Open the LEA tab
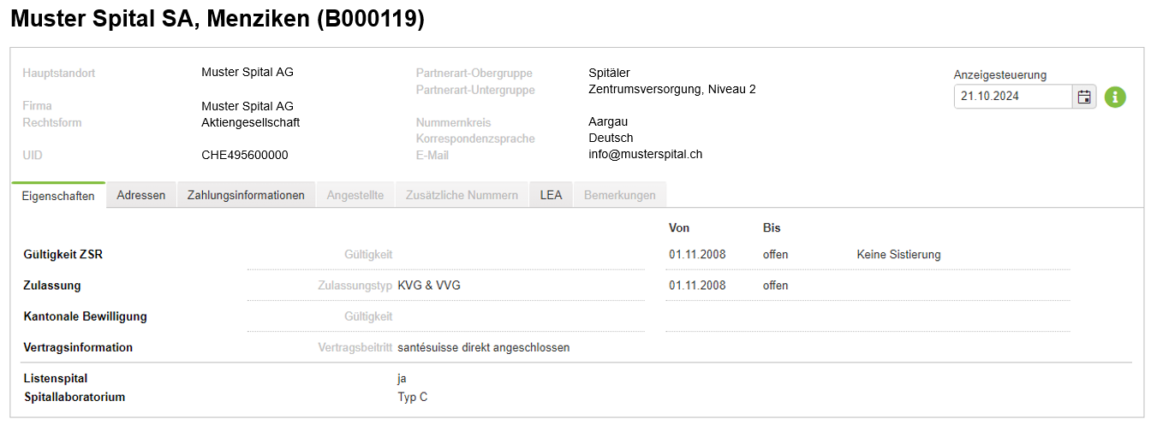Image resolution: width=1151 pixels, height=425 pixels. (x=552, y=195)
